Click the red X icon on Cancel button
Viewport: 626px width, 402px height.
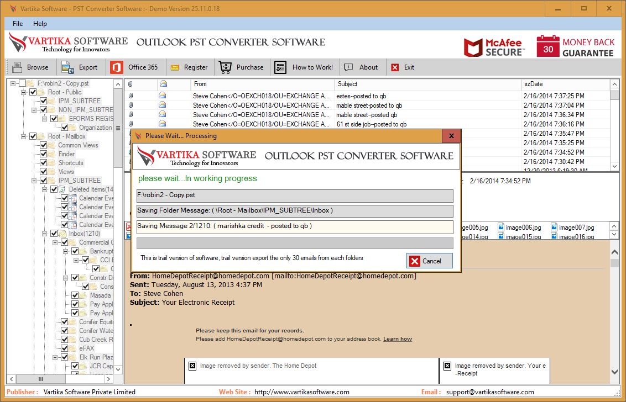(415, 261)
